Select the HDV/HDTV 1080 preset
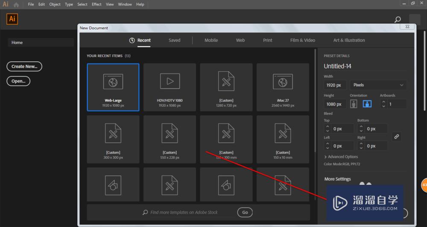 [170, 87]
